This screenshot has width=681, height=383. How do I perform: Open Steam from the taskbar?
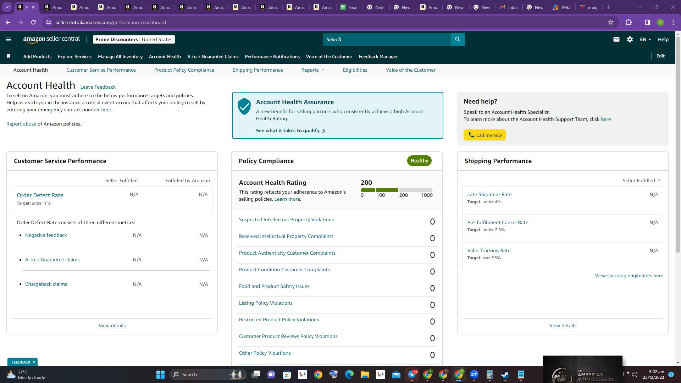coord(505,374)
